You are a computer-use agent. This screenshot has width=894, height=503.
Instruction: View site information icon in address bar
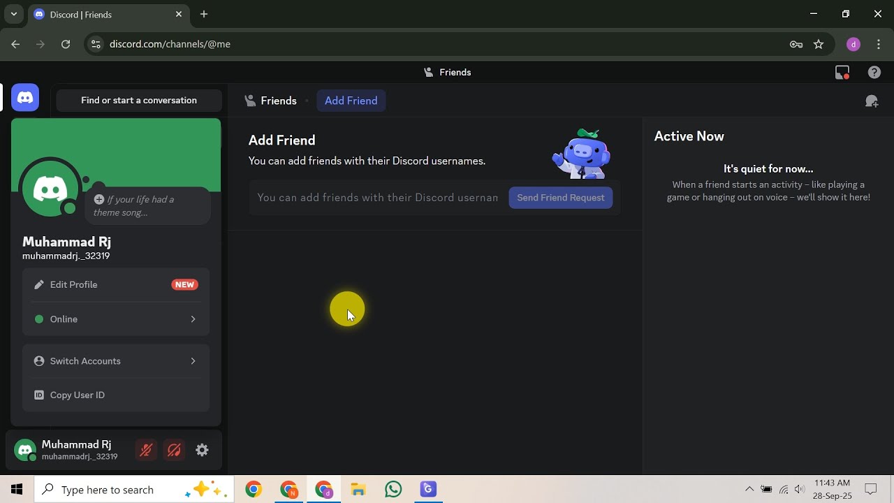[x=96, y=44]
